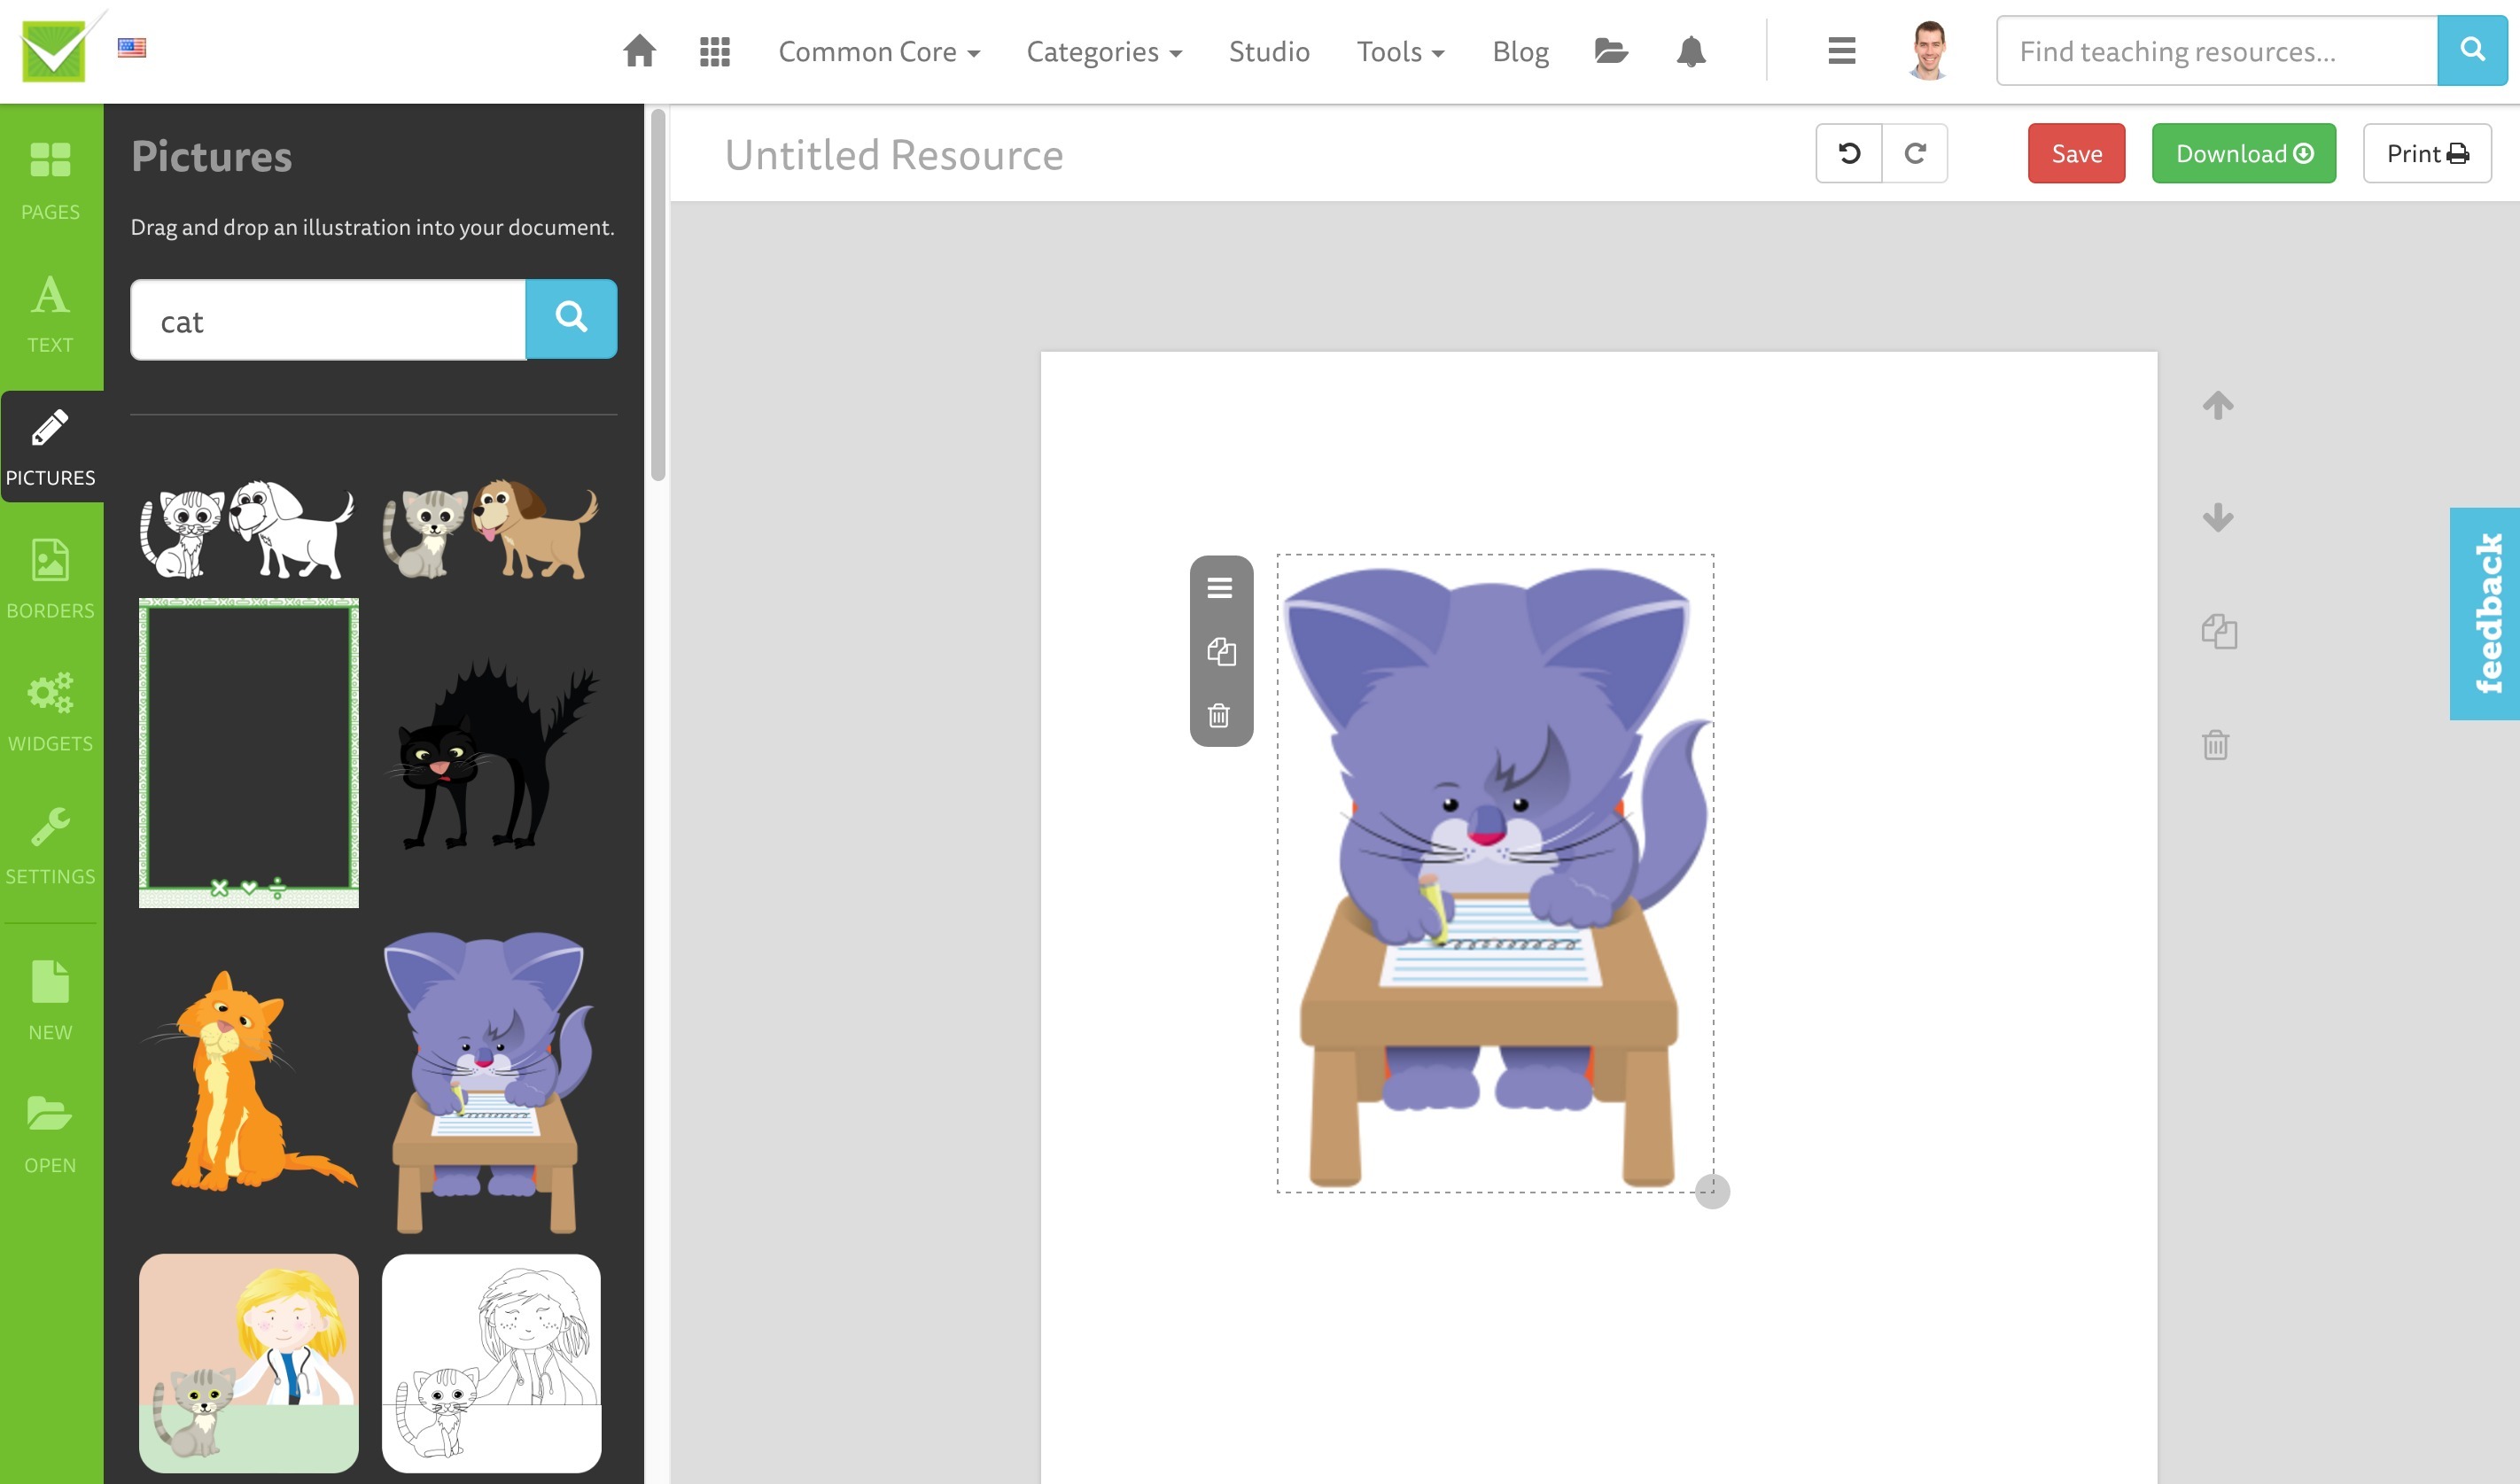The height and width of the screenshot is (1484, 2520).
Task: Click the US flag language icon
Action: coord(132,48)
